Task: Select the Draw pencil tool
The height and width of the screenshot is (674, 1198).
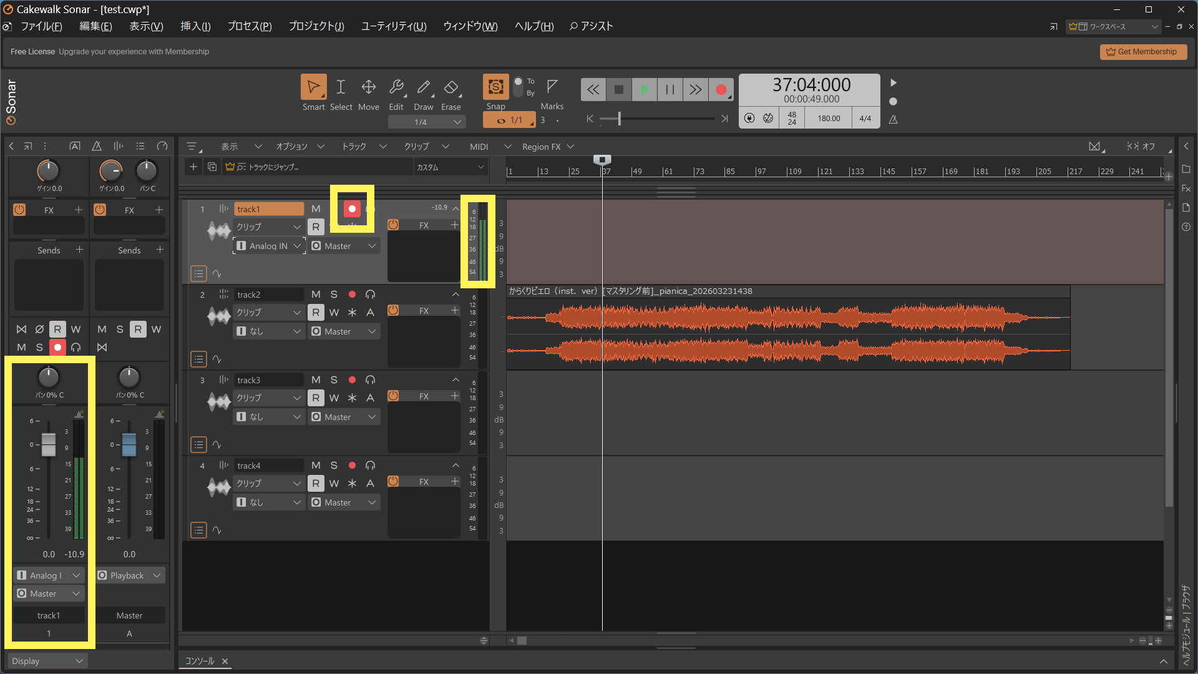Action: pyautogui.click(x=424, y=87)
